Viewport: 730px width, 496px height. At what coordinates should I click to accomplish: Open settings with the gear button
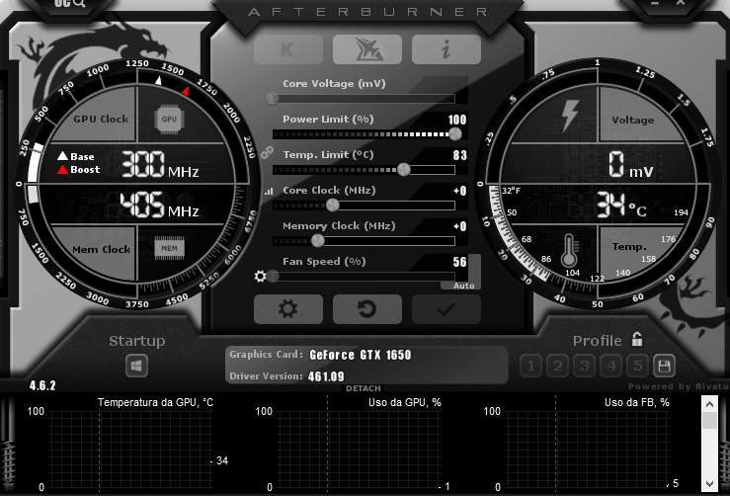(x=288, y=309)
